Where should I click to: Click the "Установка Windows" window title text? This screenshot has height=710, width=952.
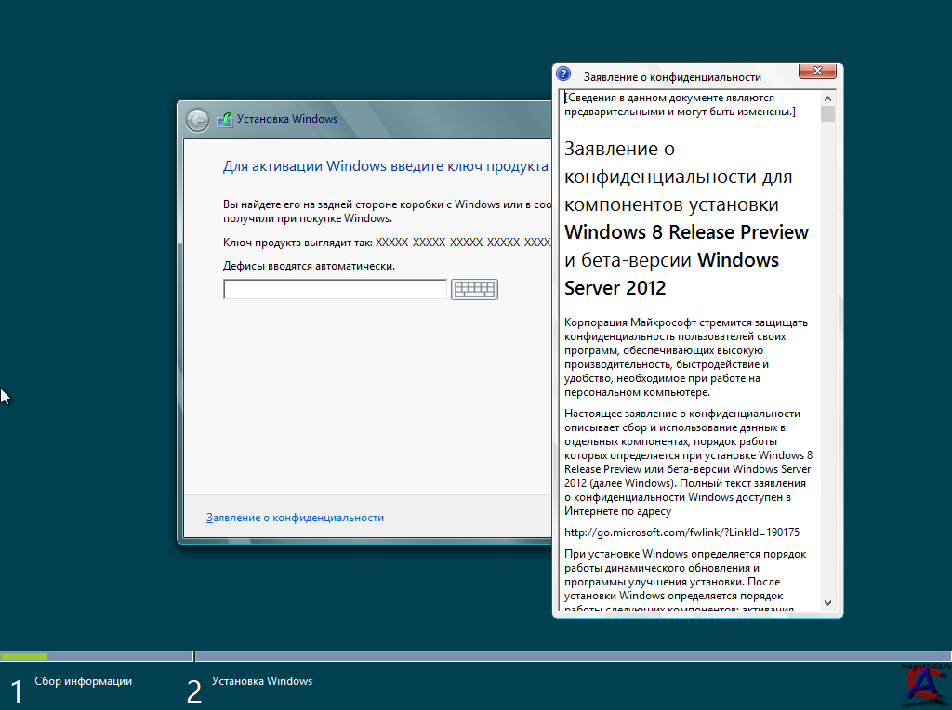coord(287,119)
